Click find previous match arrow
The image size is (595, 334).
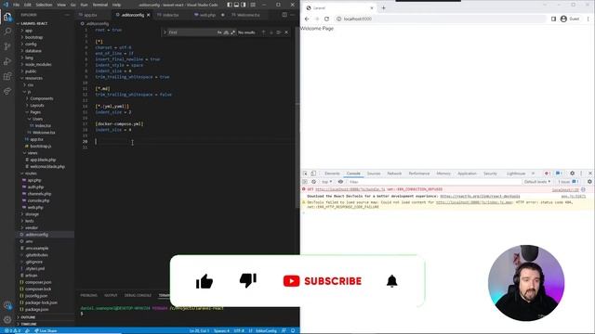(263, 32)
